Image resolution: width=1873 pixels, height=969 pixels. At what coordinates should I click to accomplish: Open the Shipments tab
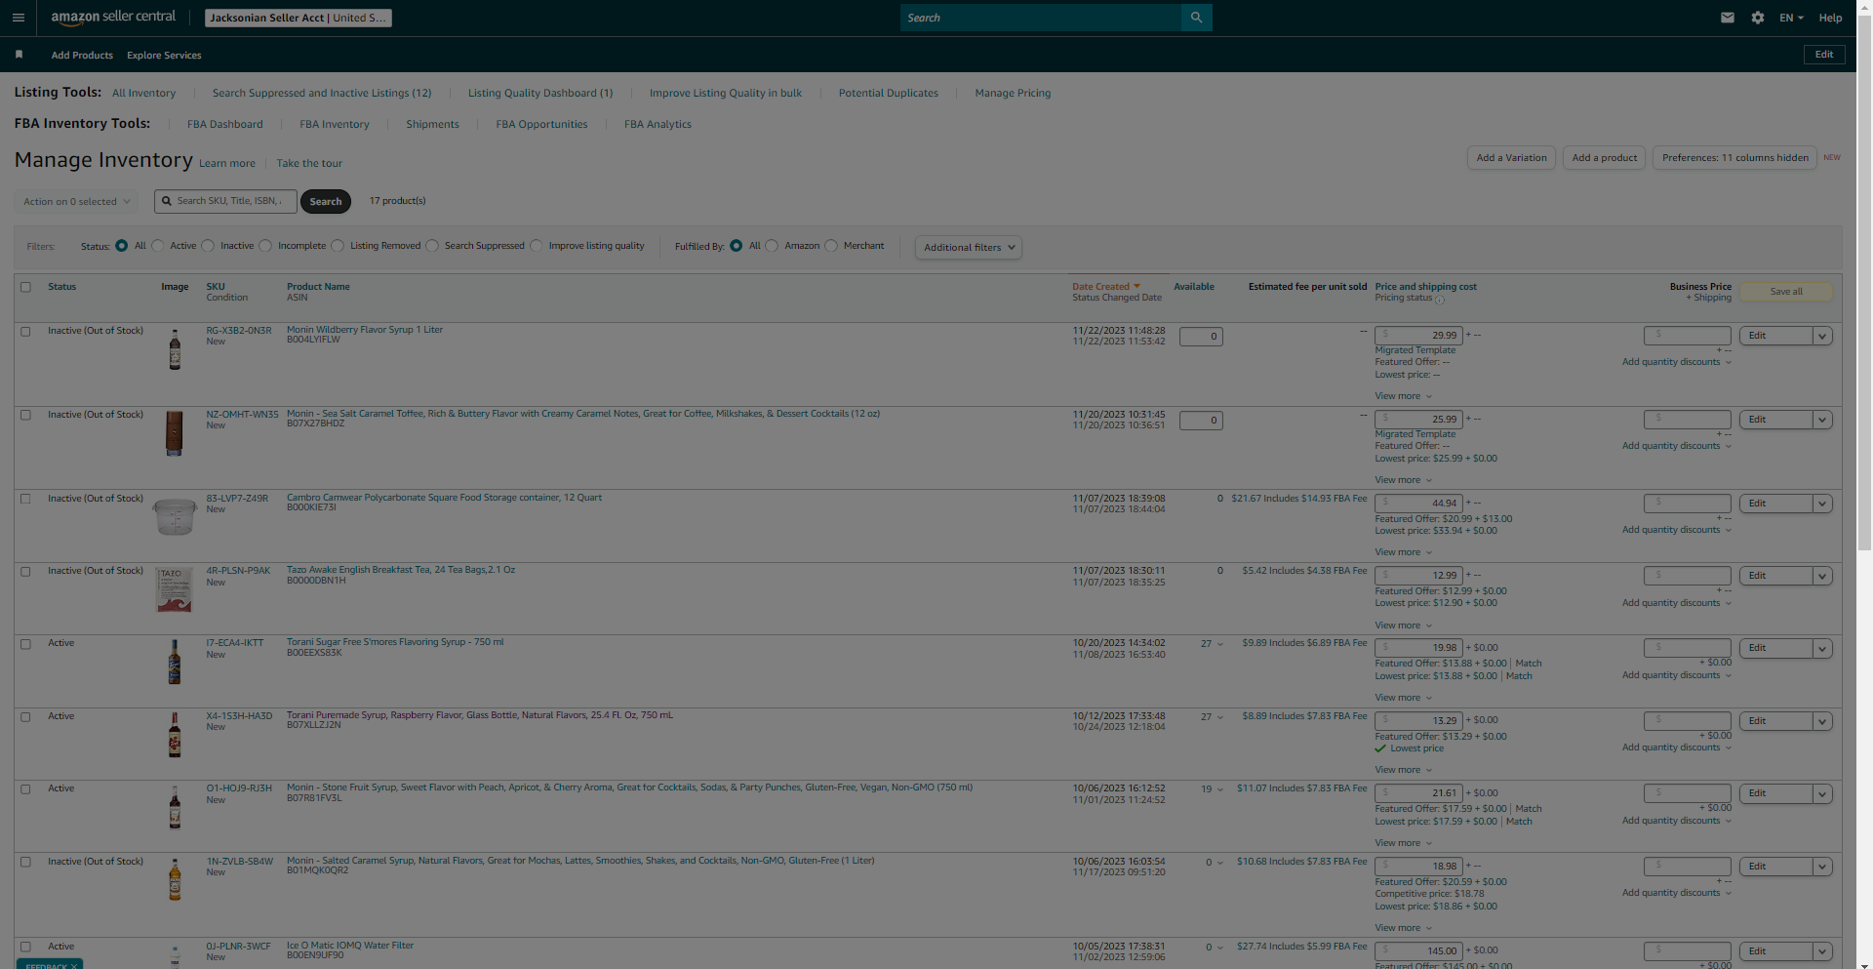[x=432, y=125]
